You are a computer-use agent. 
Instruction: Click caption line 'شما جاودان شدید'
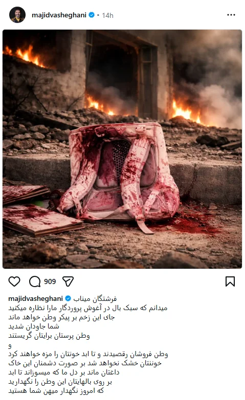pos(34,326)
